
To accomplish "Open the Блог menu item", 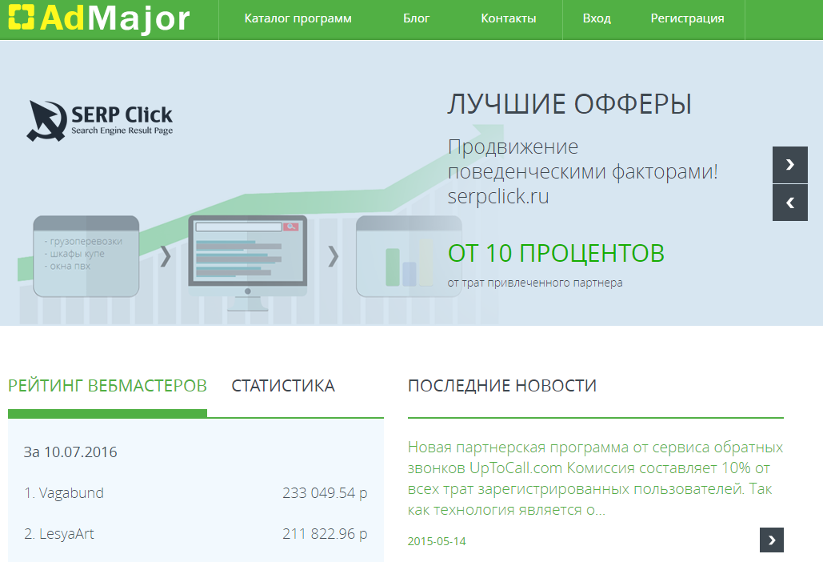I will point(416,19).
